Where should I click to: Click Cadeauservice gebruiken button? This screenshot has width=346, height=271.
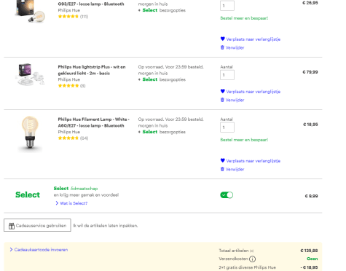coord(37,225)
